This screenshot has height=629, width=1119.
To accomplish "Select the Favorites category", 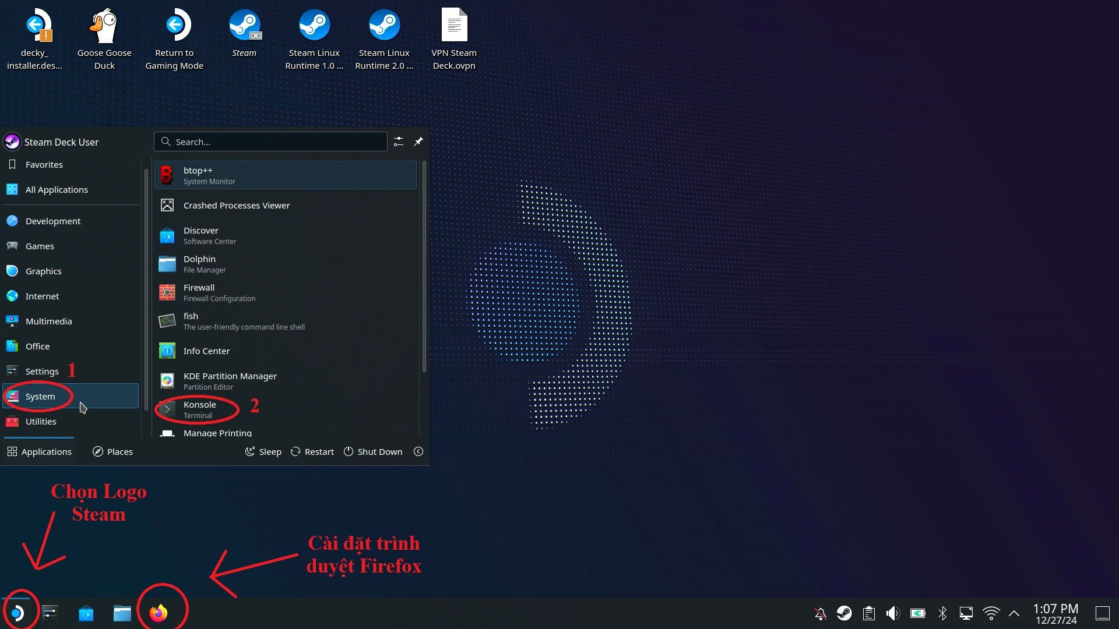I will point(71,165).
